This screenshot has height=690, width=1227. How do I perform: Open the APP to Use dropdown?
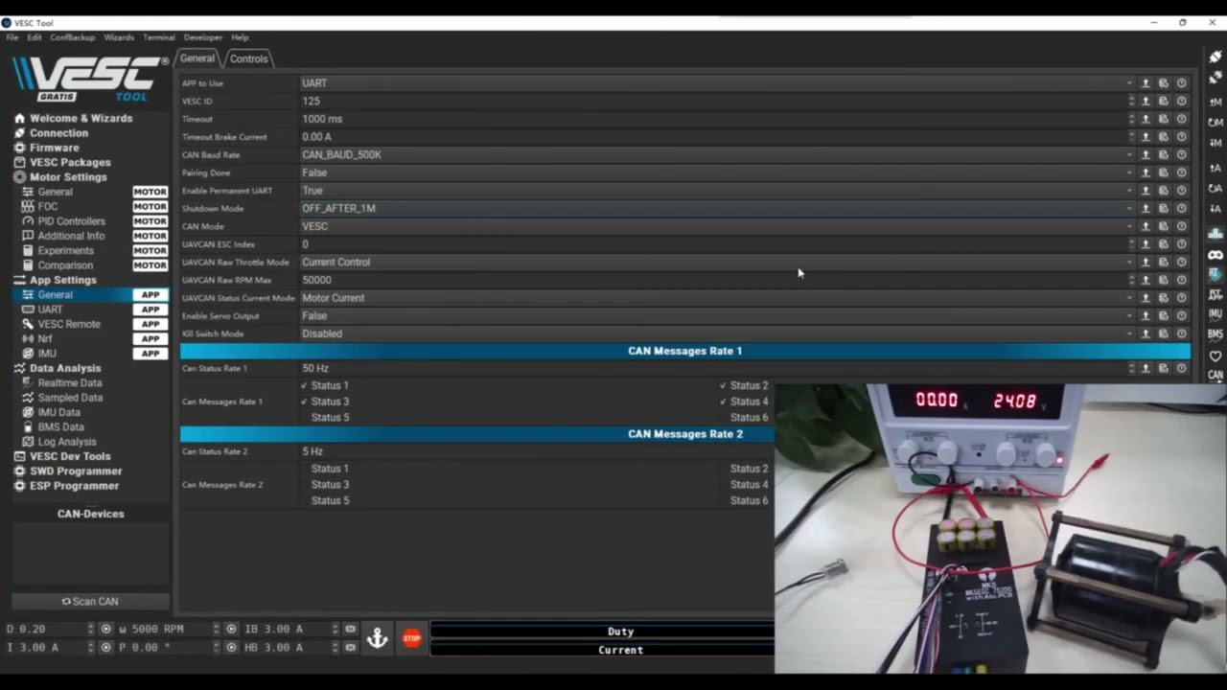tap(717, 83)
